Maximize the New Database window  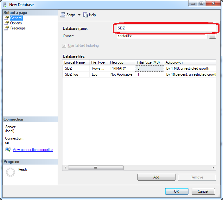(201, 3)
